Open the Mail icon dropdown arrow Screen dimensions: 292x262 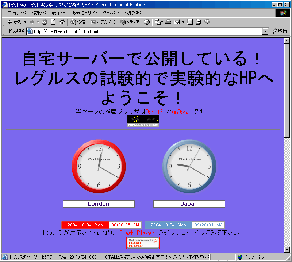pos(162,22)
